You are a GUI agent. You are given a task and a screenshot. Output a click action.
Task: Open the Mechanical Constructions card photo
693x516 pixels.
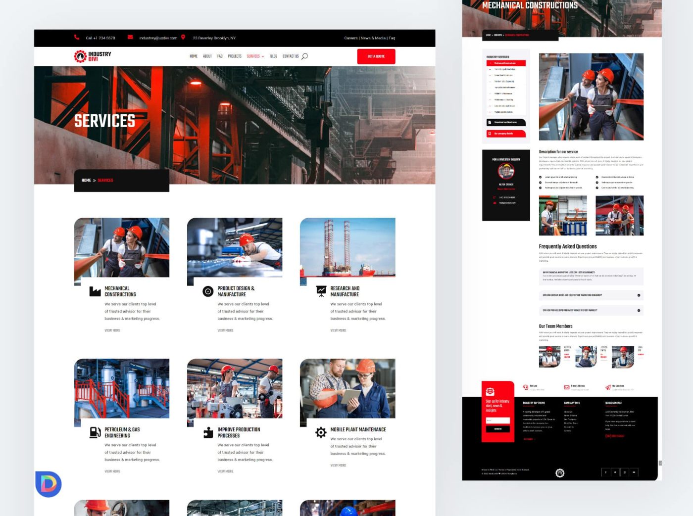(x=122, y=247)
